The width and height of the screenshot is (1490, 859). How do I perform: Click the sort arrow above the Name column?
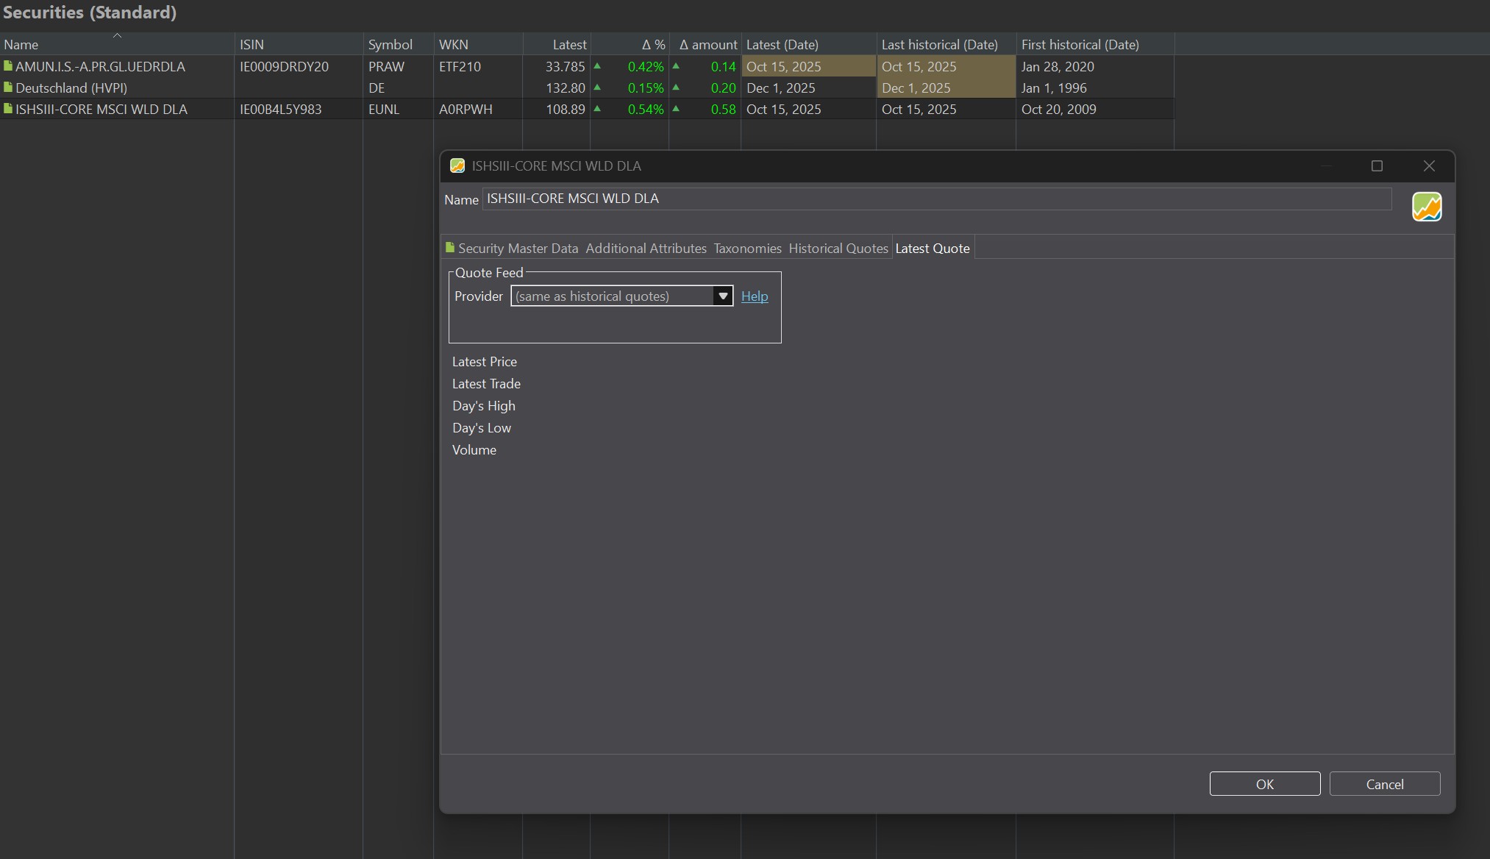[x=117, y=35]
